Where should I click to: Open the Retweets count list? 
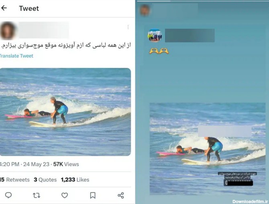tap(15, 180)
